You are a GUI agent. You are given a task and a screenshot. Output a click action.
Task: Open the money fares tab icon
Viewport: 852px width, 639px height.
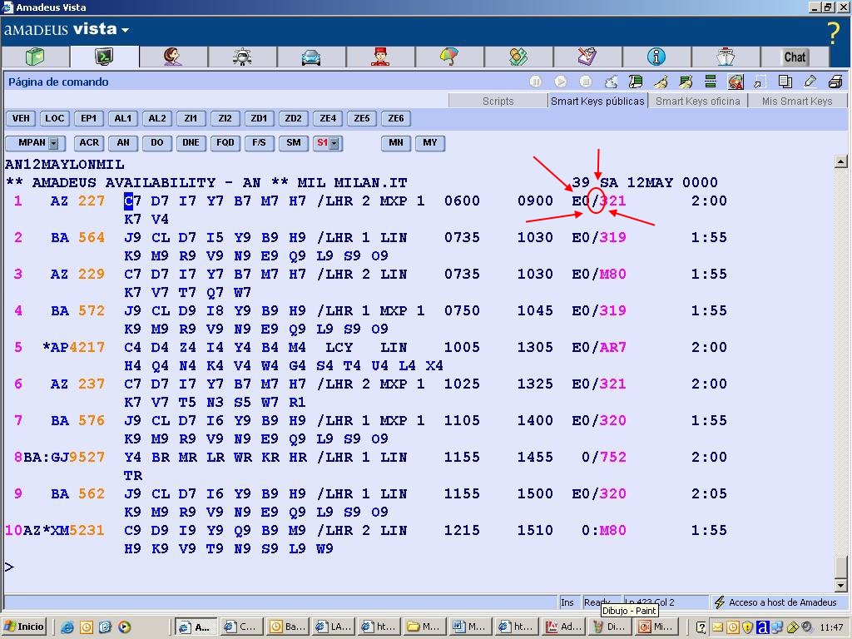click(x=518, y=57)
